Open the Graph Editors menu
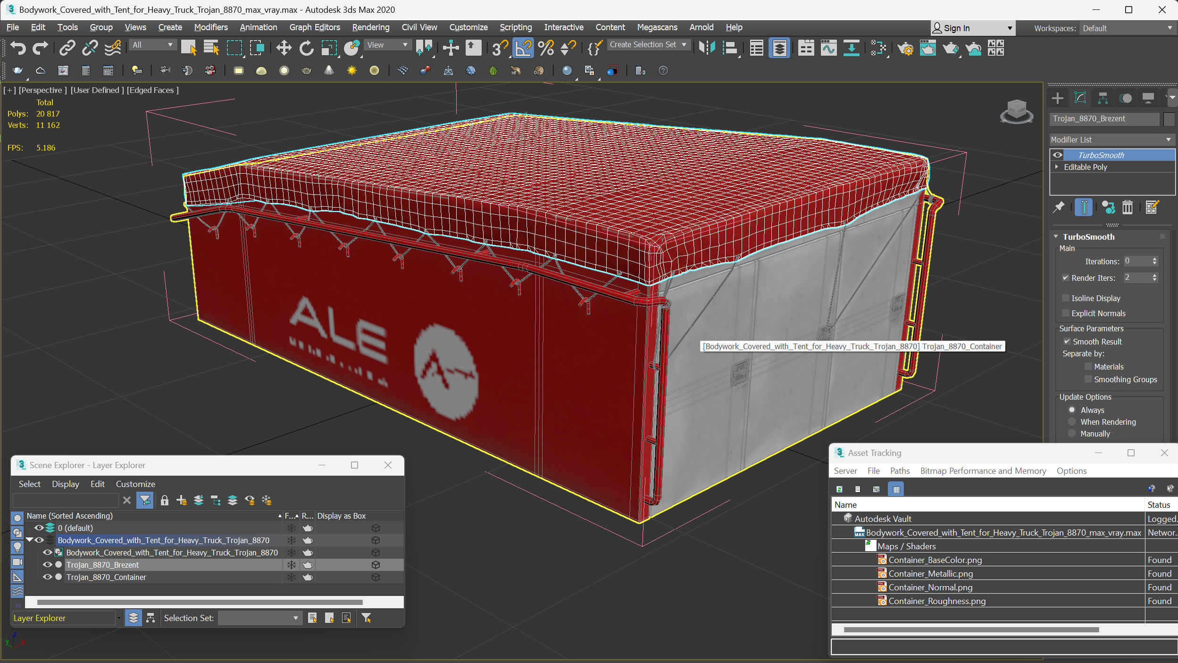1178x663 pixels. pyautogui.click(x=315, y=27)
